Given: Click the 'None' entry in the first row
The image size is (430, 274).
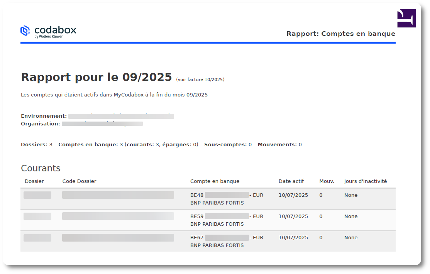Looking at the screenshot, I should coord(350,195).
